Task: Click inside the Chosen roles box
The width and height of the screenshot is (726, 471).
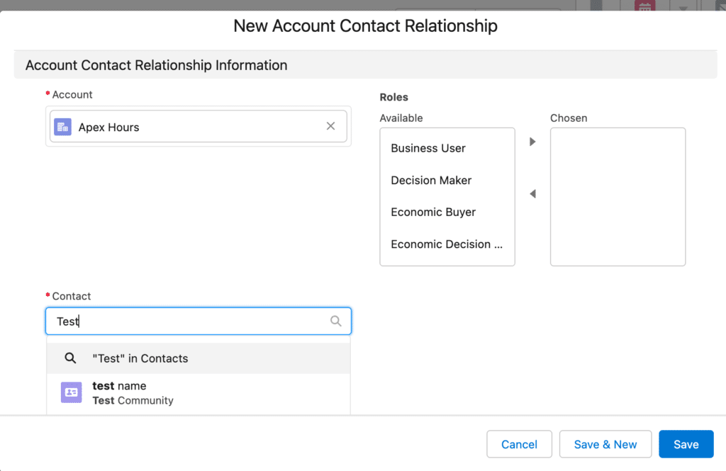Action: pos(618,197)
